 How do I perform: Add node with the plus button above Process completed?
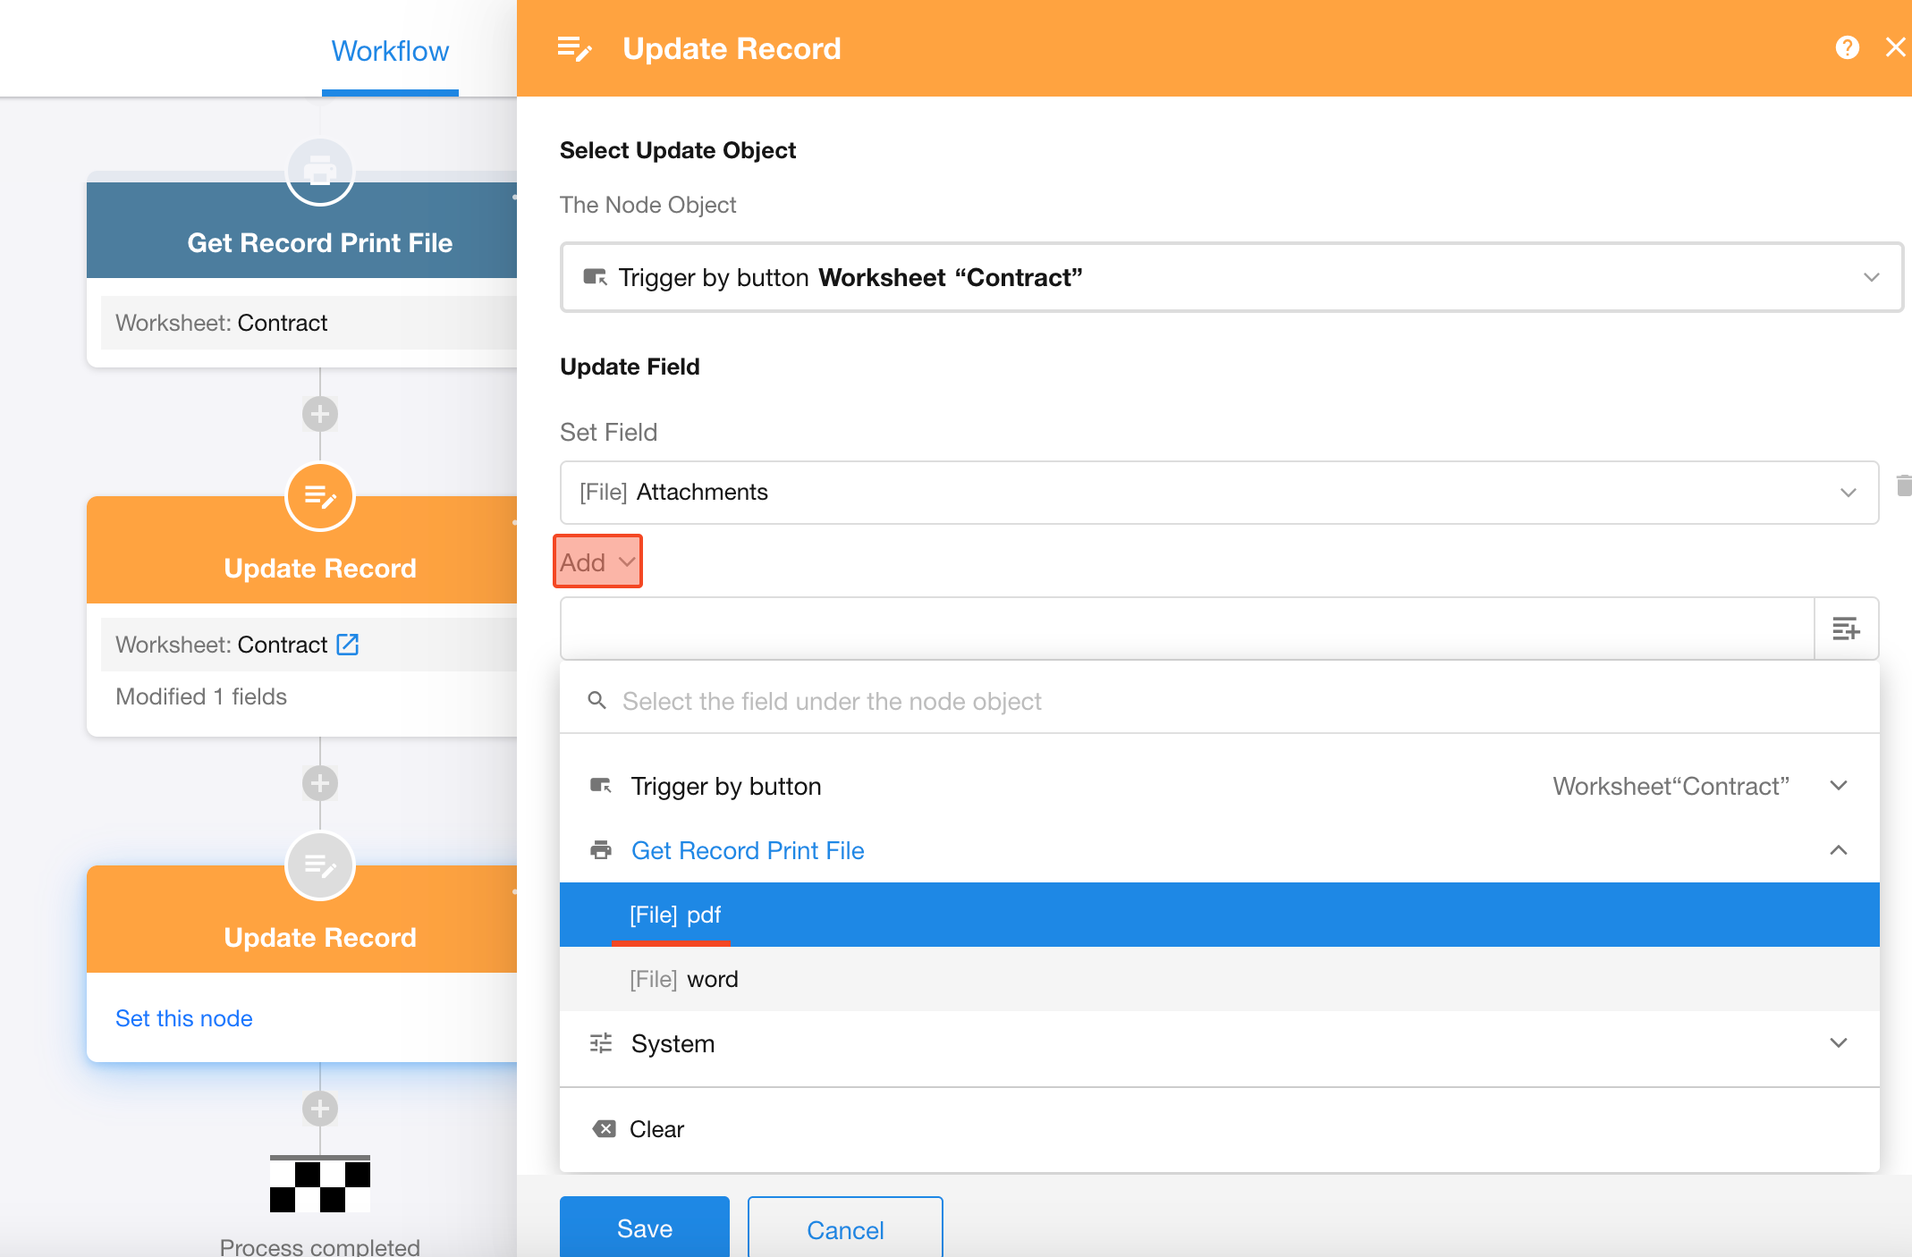320,1109
